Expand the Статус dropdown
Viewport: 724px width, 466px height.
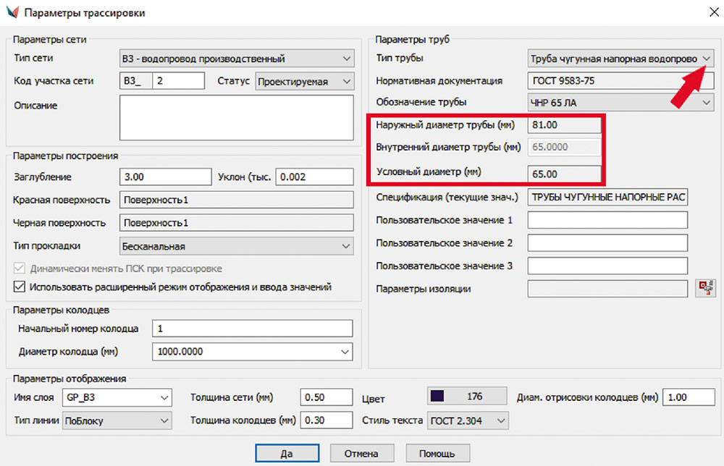point(345,82)
